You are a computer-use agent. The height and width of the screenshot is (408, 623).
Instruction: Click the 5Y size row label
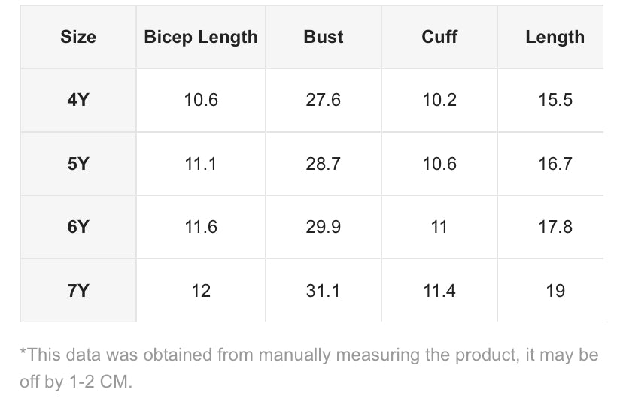pyautogui.click(x=78, y=164)
